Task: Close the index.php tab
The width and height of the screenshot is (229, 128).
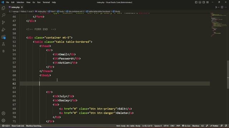Action: [22, 7]
